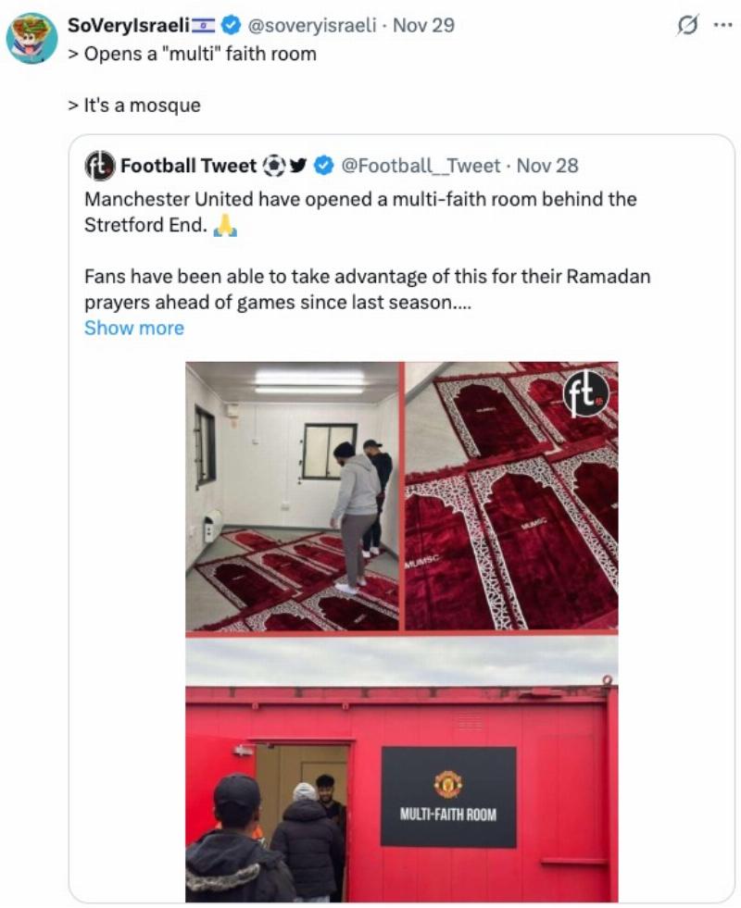Click the SoVeryIsraeli profile avatar
741x908 pixels.
click(x=31, y=38)
